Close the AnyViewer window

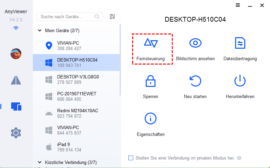click(x=262, y=5)
